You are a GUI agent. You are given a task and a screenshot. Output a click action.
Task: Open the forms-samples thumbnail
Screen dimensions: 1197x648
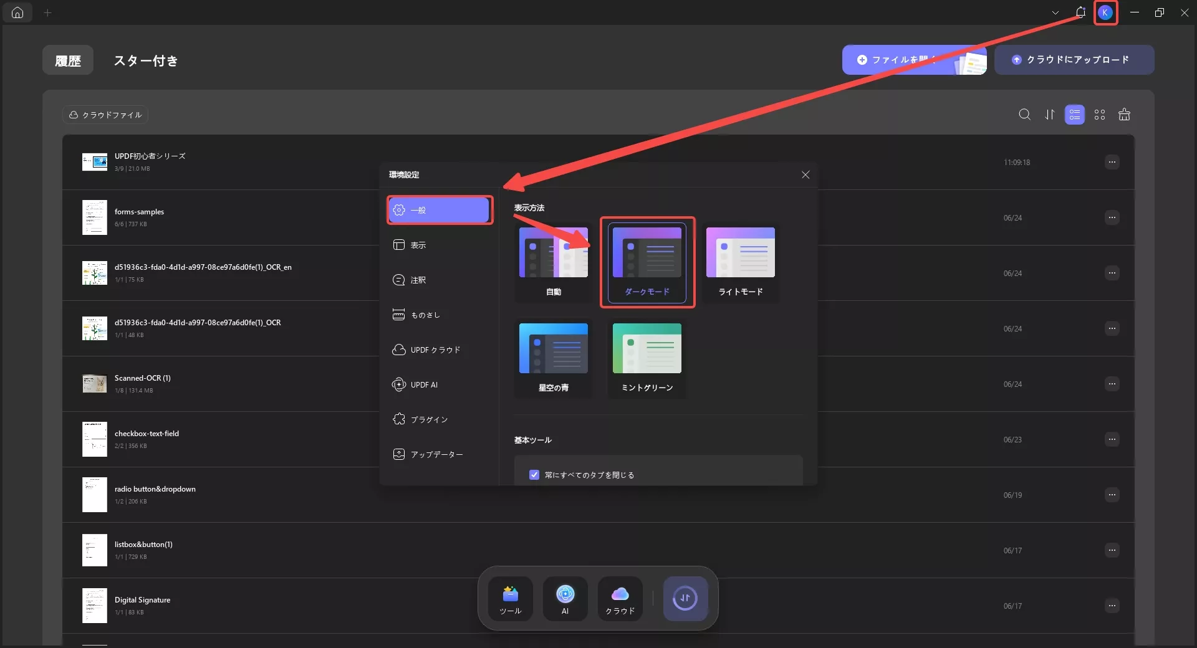coord(95,217)
